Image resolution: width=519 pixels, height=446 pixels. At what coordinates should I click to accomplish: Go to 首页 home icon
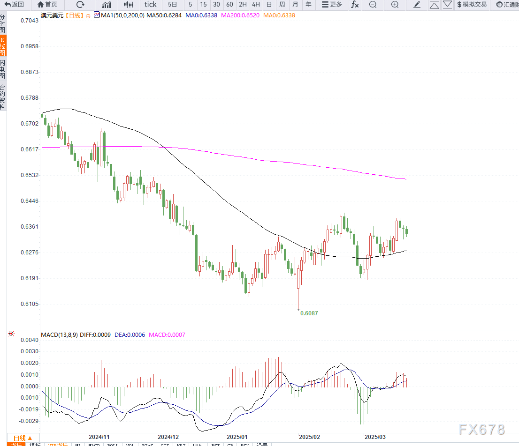(47, 4)
